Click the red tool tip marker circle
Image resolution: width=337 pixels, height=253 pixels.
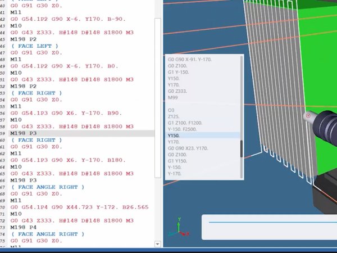tap(307, 116)
